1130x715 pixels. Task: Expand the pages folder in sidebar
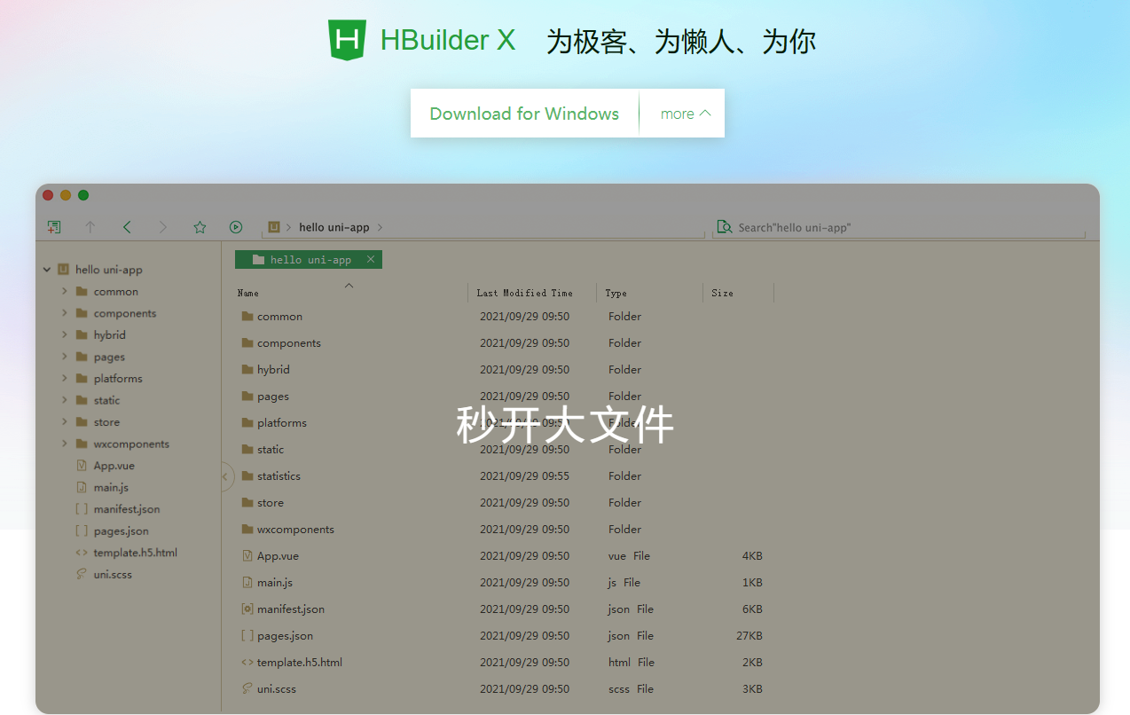pos(65,357)
